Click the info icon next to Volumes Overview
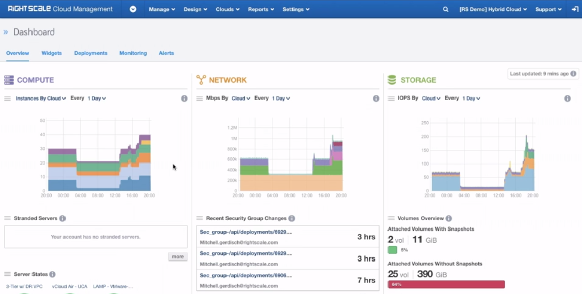 pyautogui.click(x=448, y=218)
